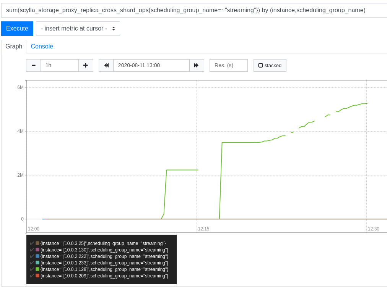
Task: Decrease time range with minus icon
Action: [34, 66]
